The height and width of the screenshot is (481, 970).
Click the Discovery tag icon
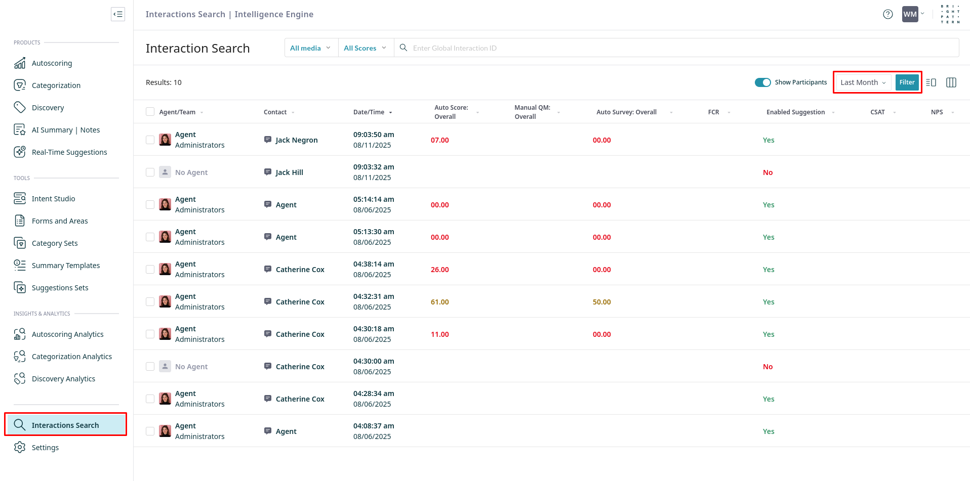pyautogui.click(x=20, y=107)
